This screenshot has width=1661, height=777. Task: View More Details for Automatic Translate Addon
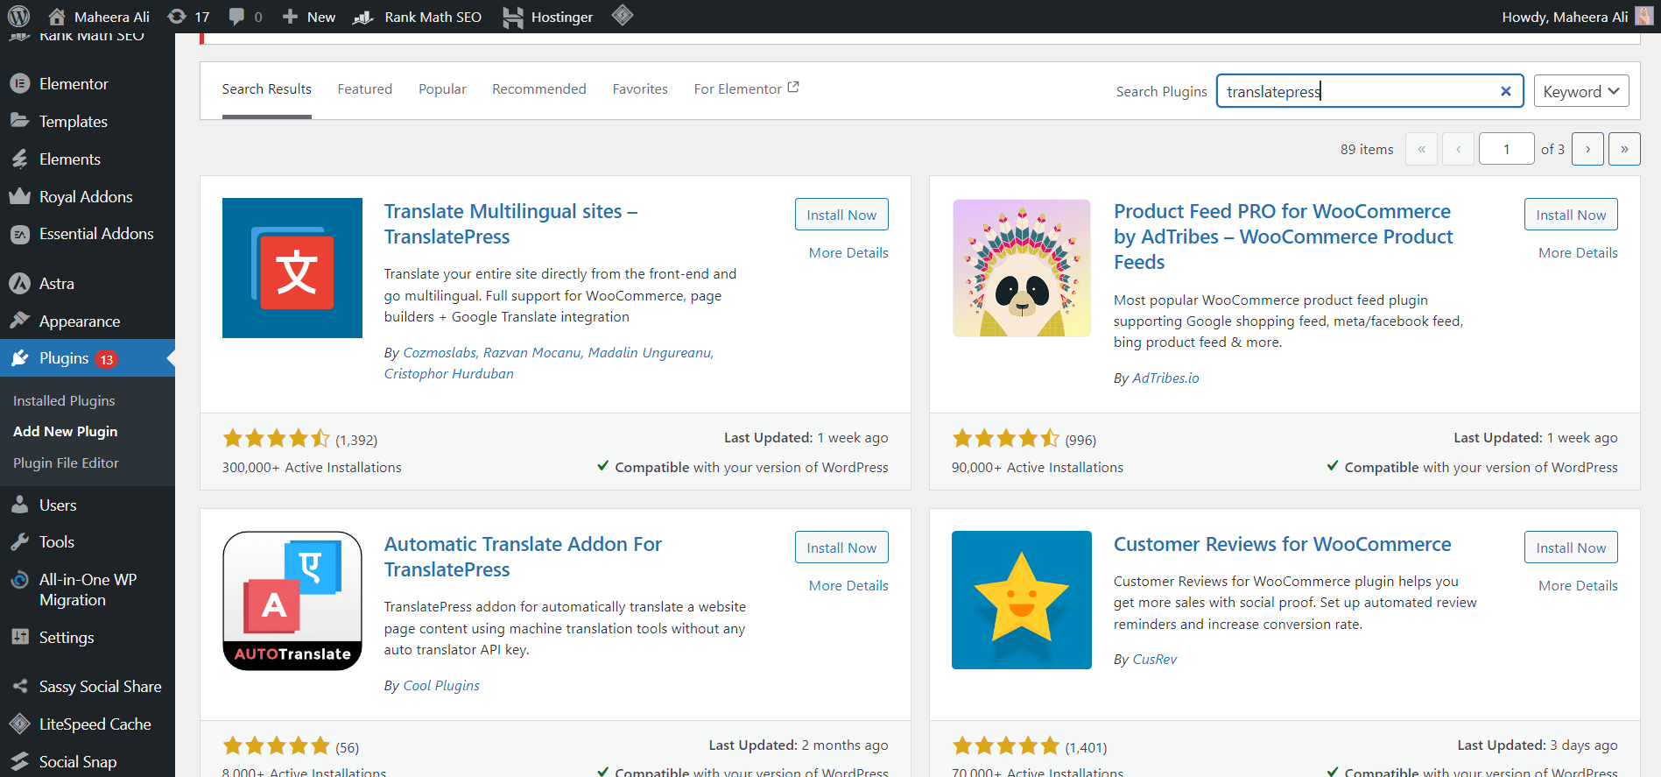pyautogui.click(x=848, y=586)
